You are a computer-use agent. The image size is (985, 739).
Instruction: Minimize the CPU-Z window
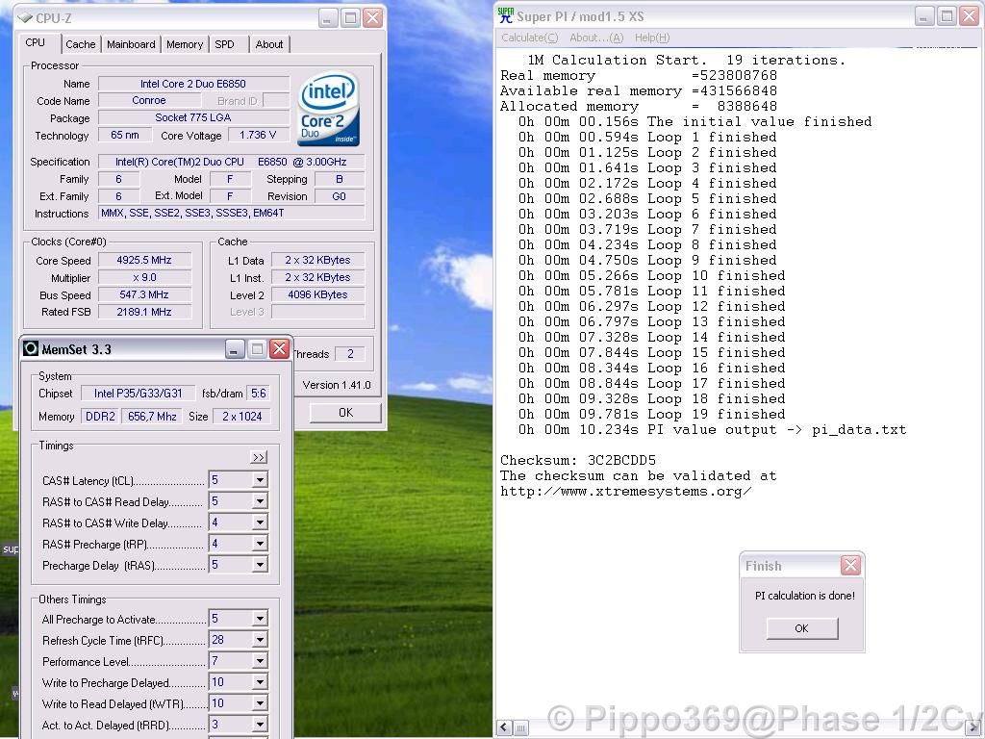tap(328, 17)
